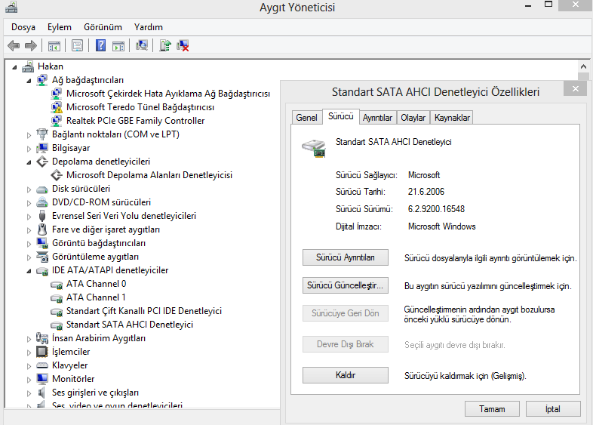Click the Kaldır button

[346, 375]
